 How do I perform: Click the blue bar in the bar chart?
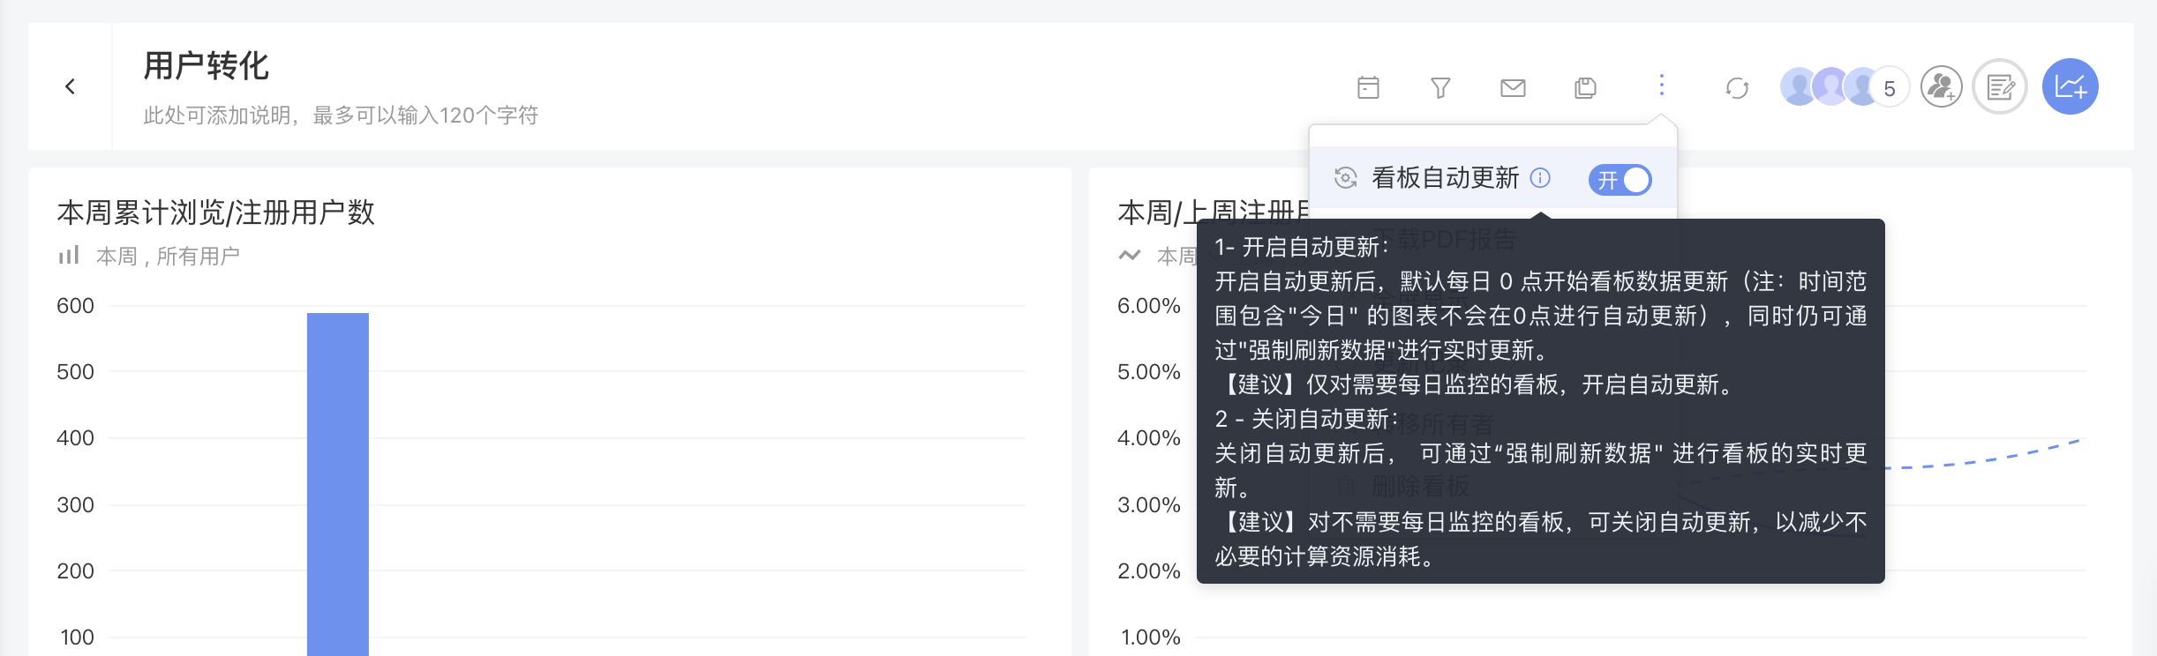point(338,484)
